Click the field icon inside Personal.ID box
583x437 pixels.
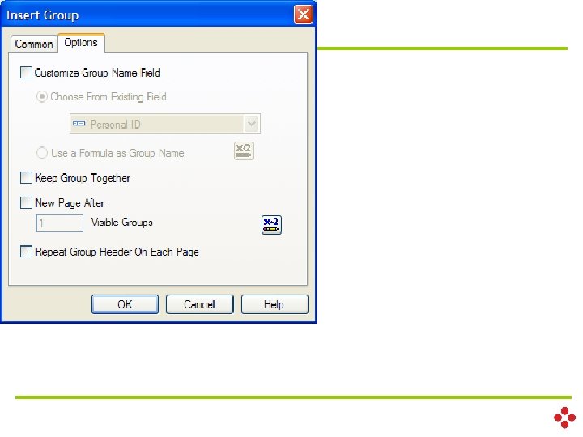pyautogui.click(x=79, y=123)
